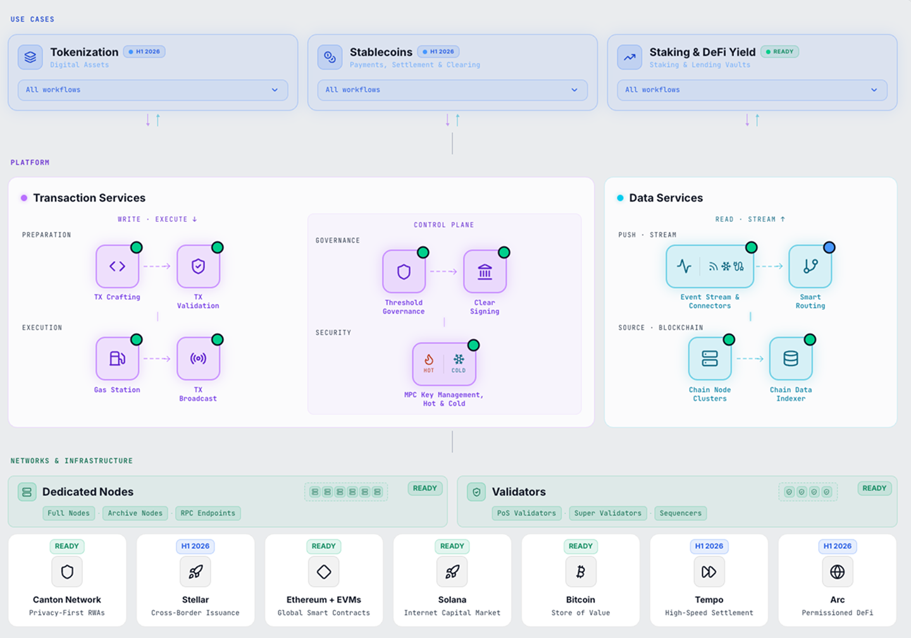Click the Full Nodes tag

coord(69,513)
